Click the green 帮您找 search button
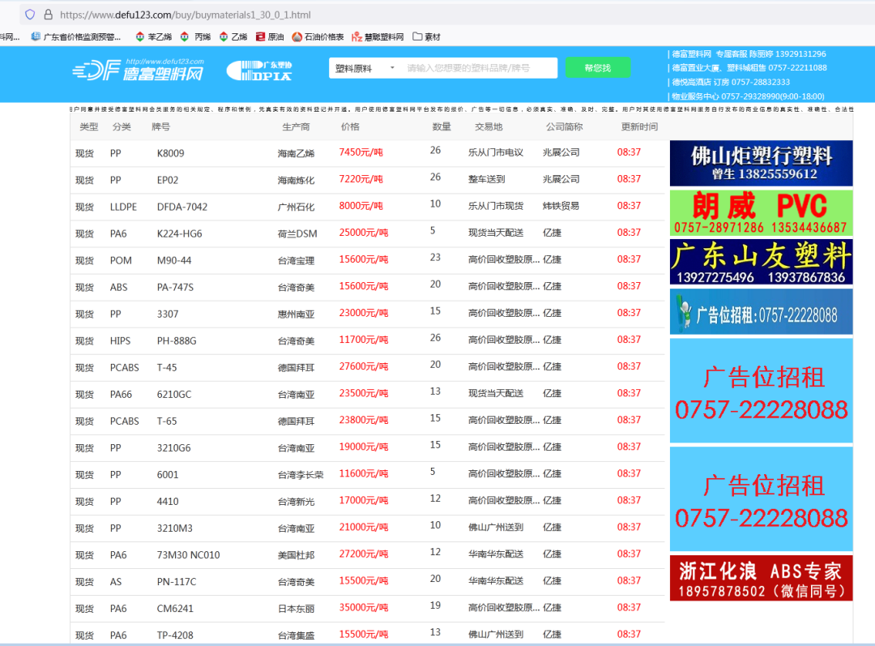The width and height of the screenshot is (875, 646). pos(598,68)
